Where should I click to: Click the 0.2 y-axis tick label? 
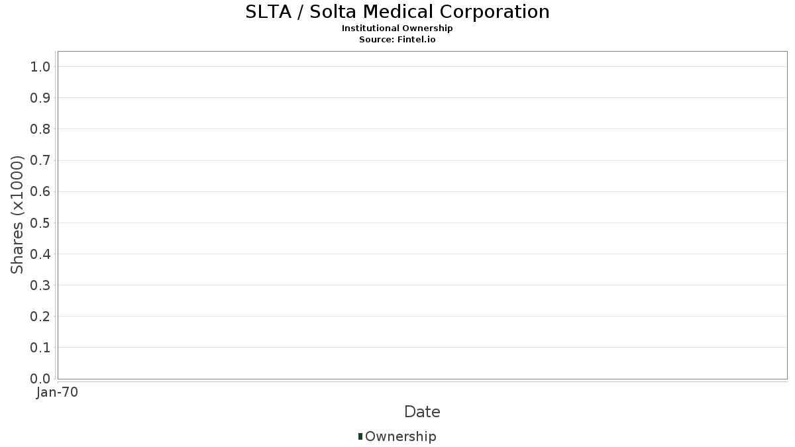click(40, 317)
